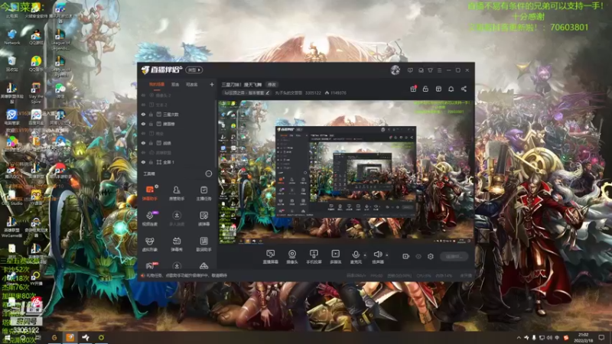Toggle lock on the 全屏 1 source
This screenshot has height=344, width=612.
[x=151, y=162]
